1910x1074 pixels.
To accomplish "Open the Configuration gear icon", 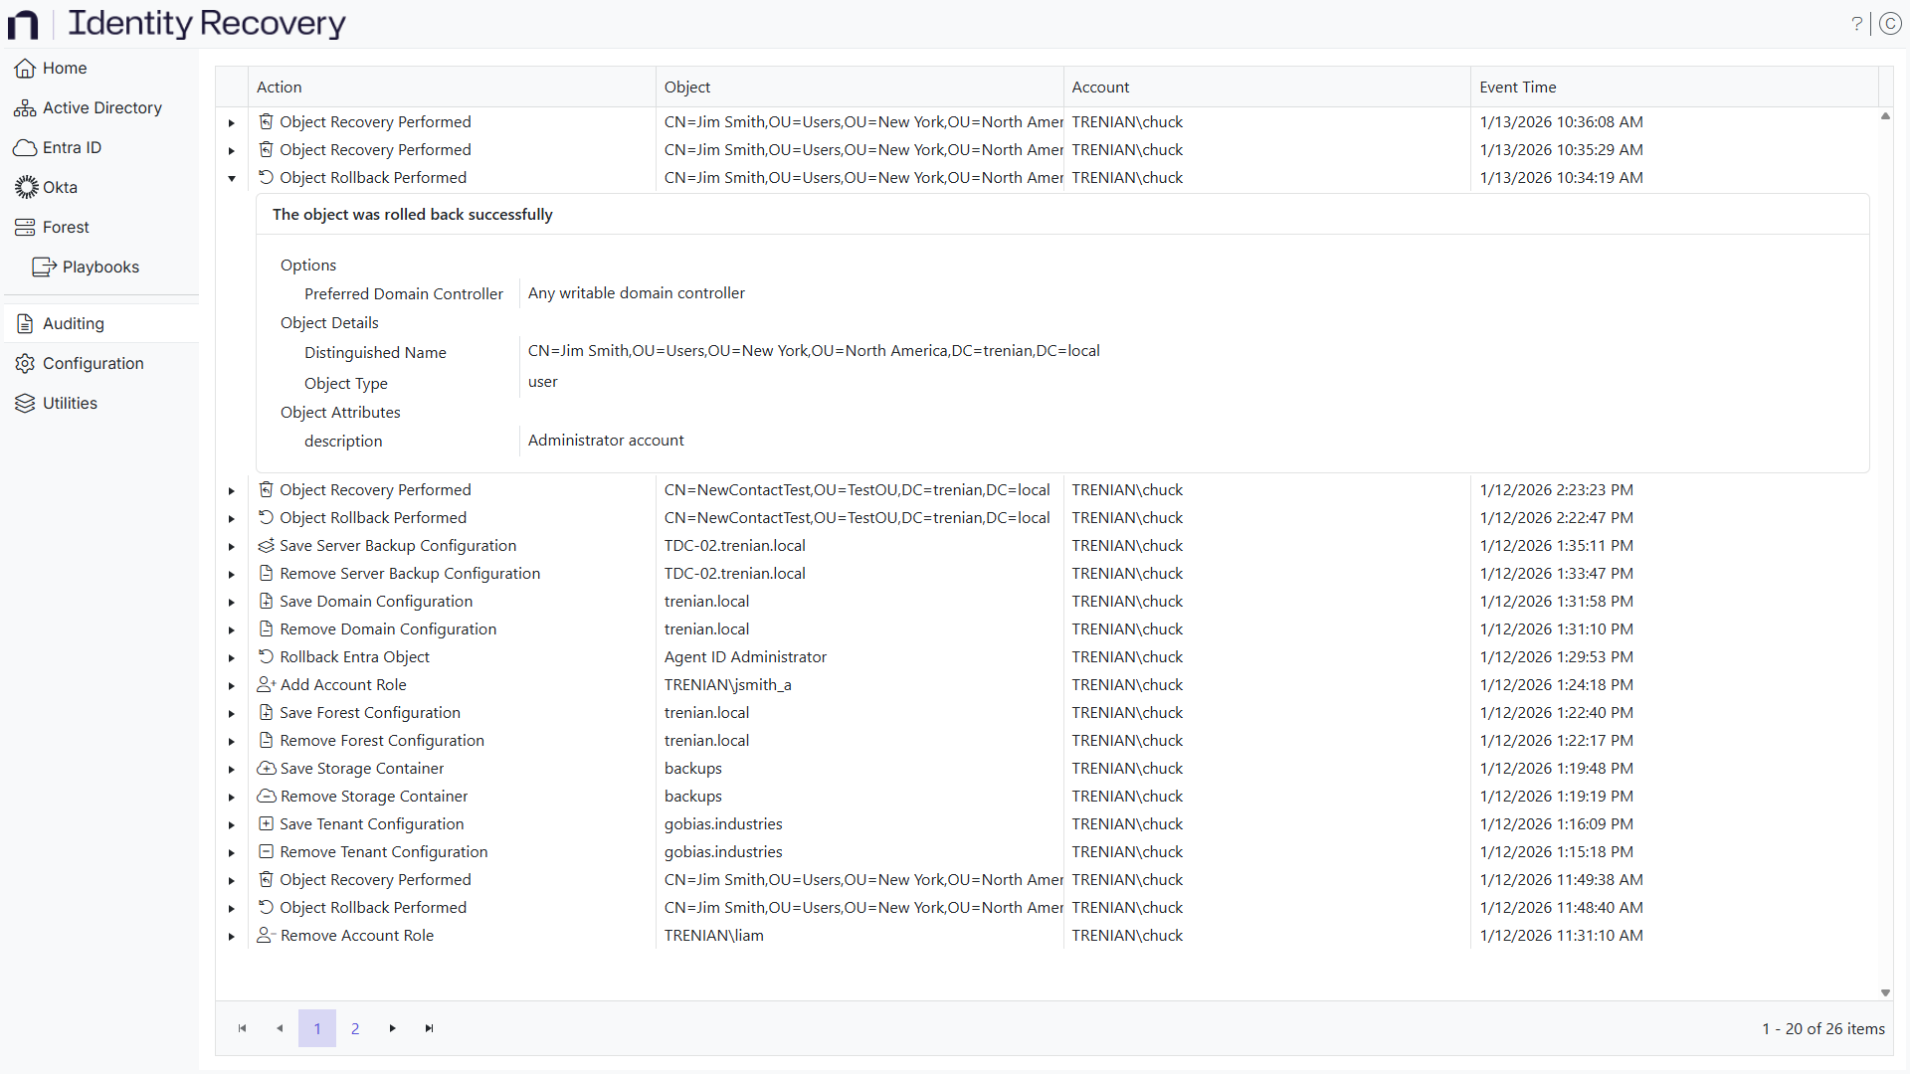I will point(24,363).
